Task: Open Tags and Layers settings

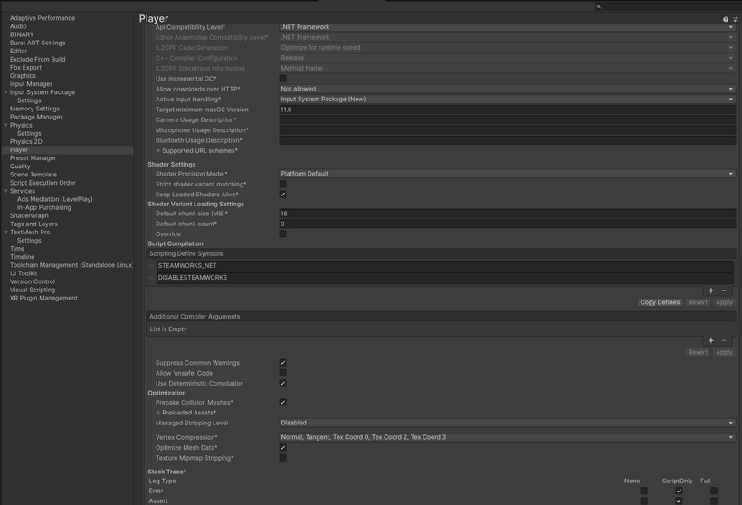Action: (33, 224)
